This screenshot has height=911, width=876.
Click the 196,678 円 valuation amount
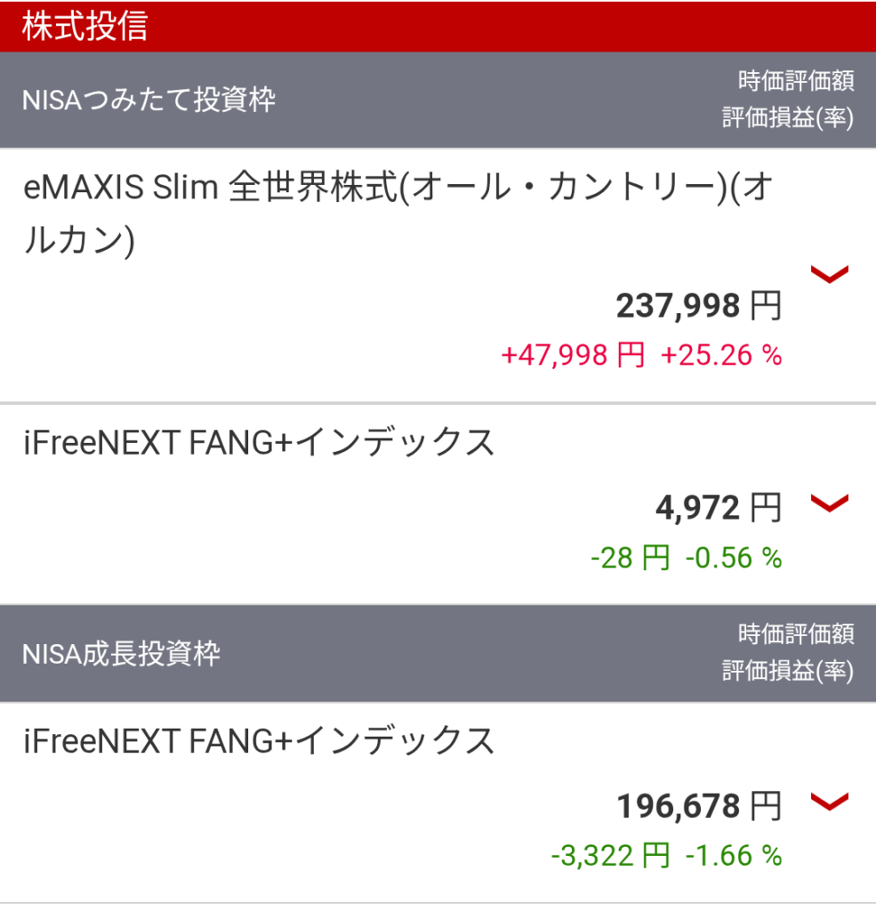pos(698,808)
